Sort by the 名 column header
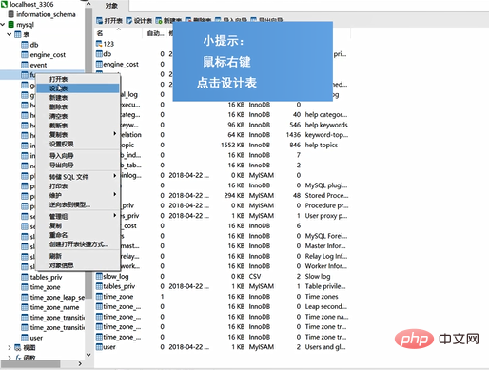The image size is (489, 370). 119,33
